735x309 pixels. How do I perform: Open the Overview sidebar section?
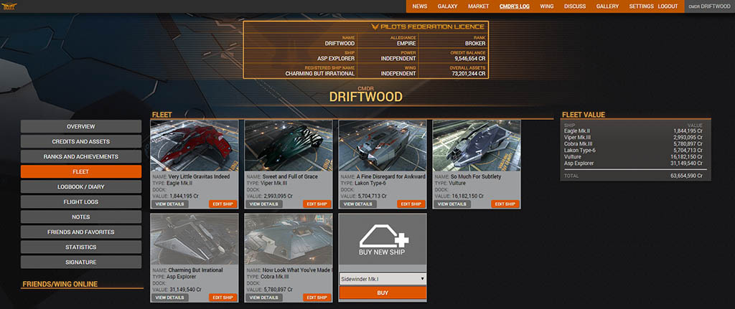[x=80, y=126]
